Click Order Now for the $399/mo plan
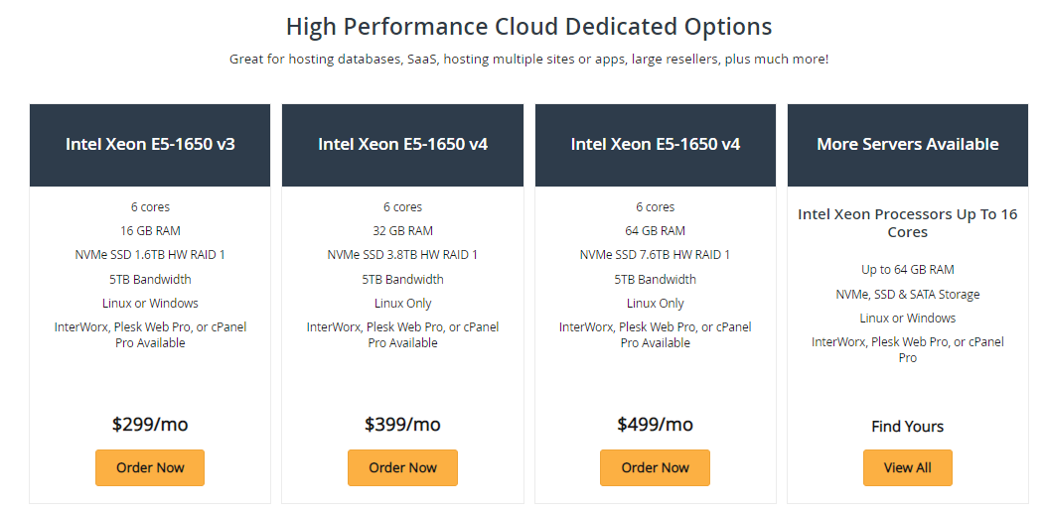Image resolution: width=1046 pixels, height=512 pixels. 402,467
